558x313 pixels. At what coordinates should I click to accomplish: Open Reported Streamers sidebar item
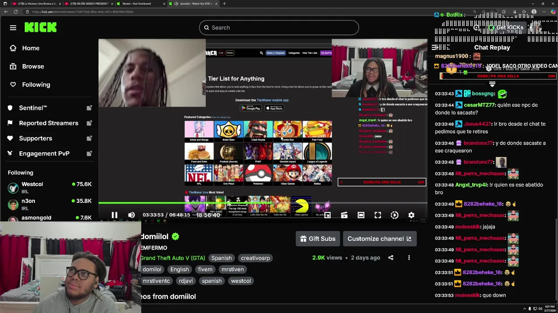pos(48,123)
